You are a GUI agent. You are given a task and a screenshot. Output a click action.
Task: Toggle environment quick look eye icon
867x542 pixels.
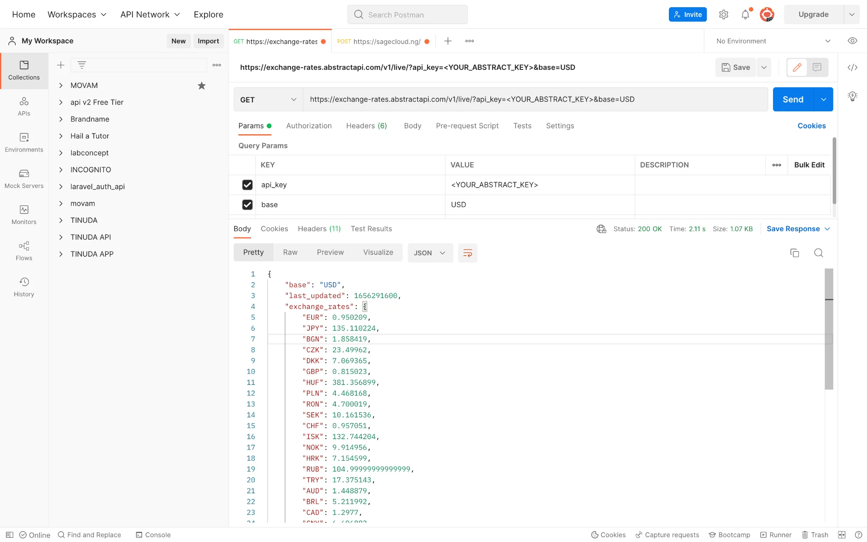tap(852, 41)
